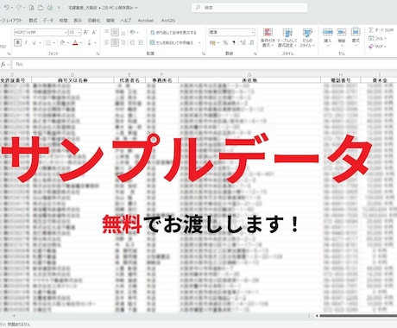The height and width of the screenshot is (328, 397).
Task: Click the Decrease Decimal icon
Action: click(x=251, y=42)
